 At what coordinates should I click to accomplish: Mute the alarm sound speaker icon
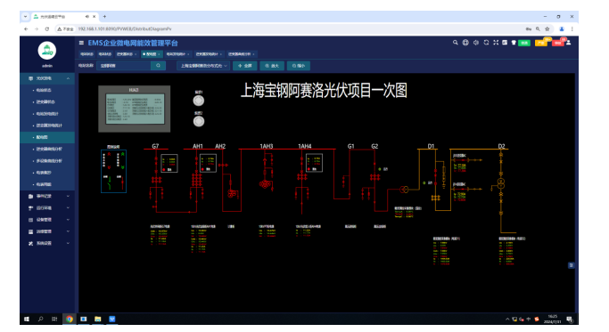pos(476,43)
